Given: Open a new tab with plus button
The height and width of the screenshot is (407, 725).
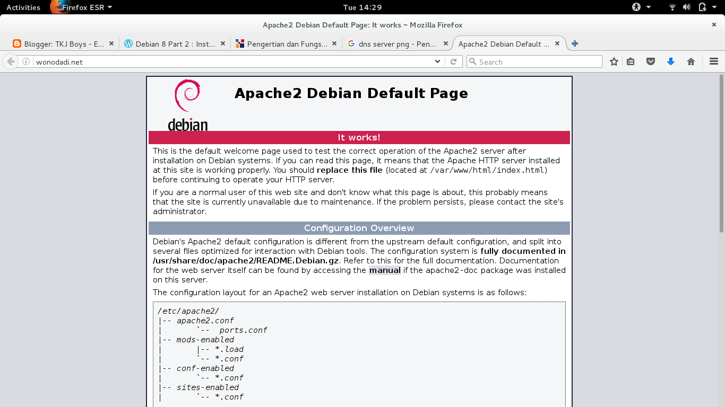Looking at the screenshot, I should click(575, 43).
